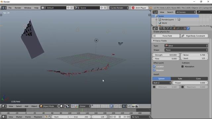Open the Help menu

36,8
